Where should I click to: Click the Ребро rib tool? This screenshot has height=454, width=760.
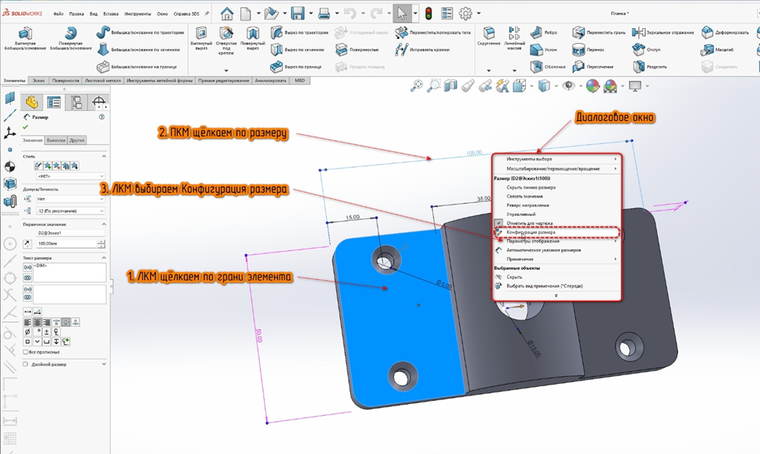click(x=543, y=33)
